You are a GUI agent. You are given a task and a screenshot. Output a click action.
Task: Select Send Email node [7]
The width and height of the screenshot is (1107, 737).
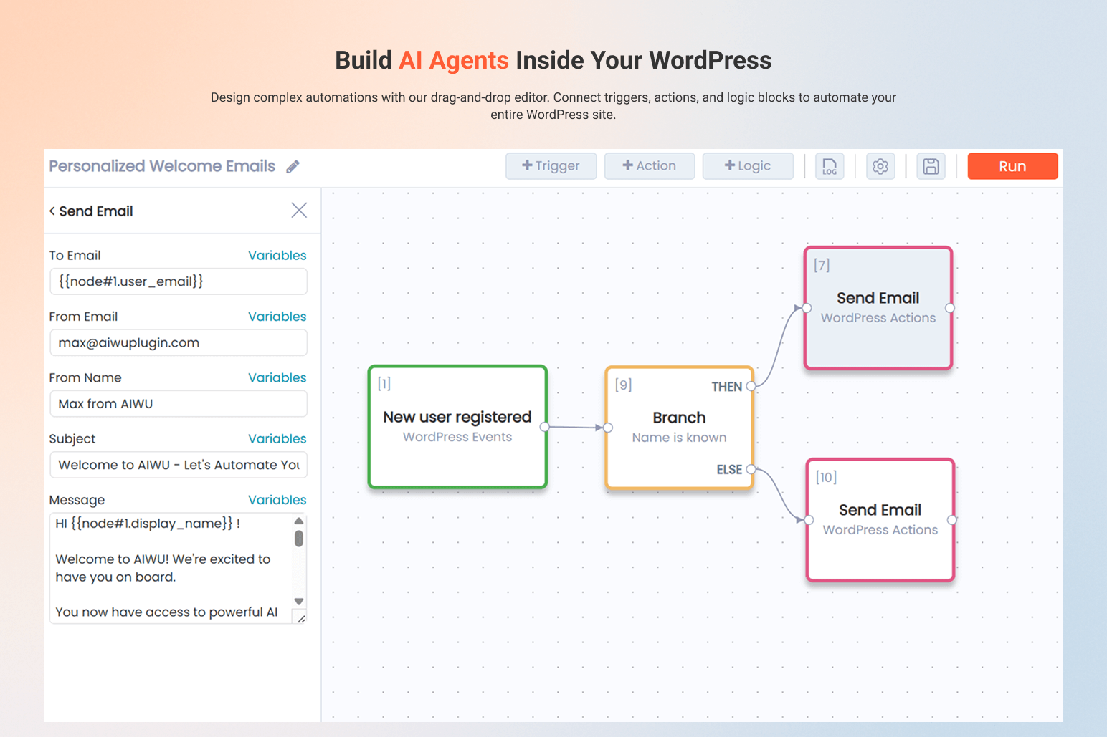878,308
